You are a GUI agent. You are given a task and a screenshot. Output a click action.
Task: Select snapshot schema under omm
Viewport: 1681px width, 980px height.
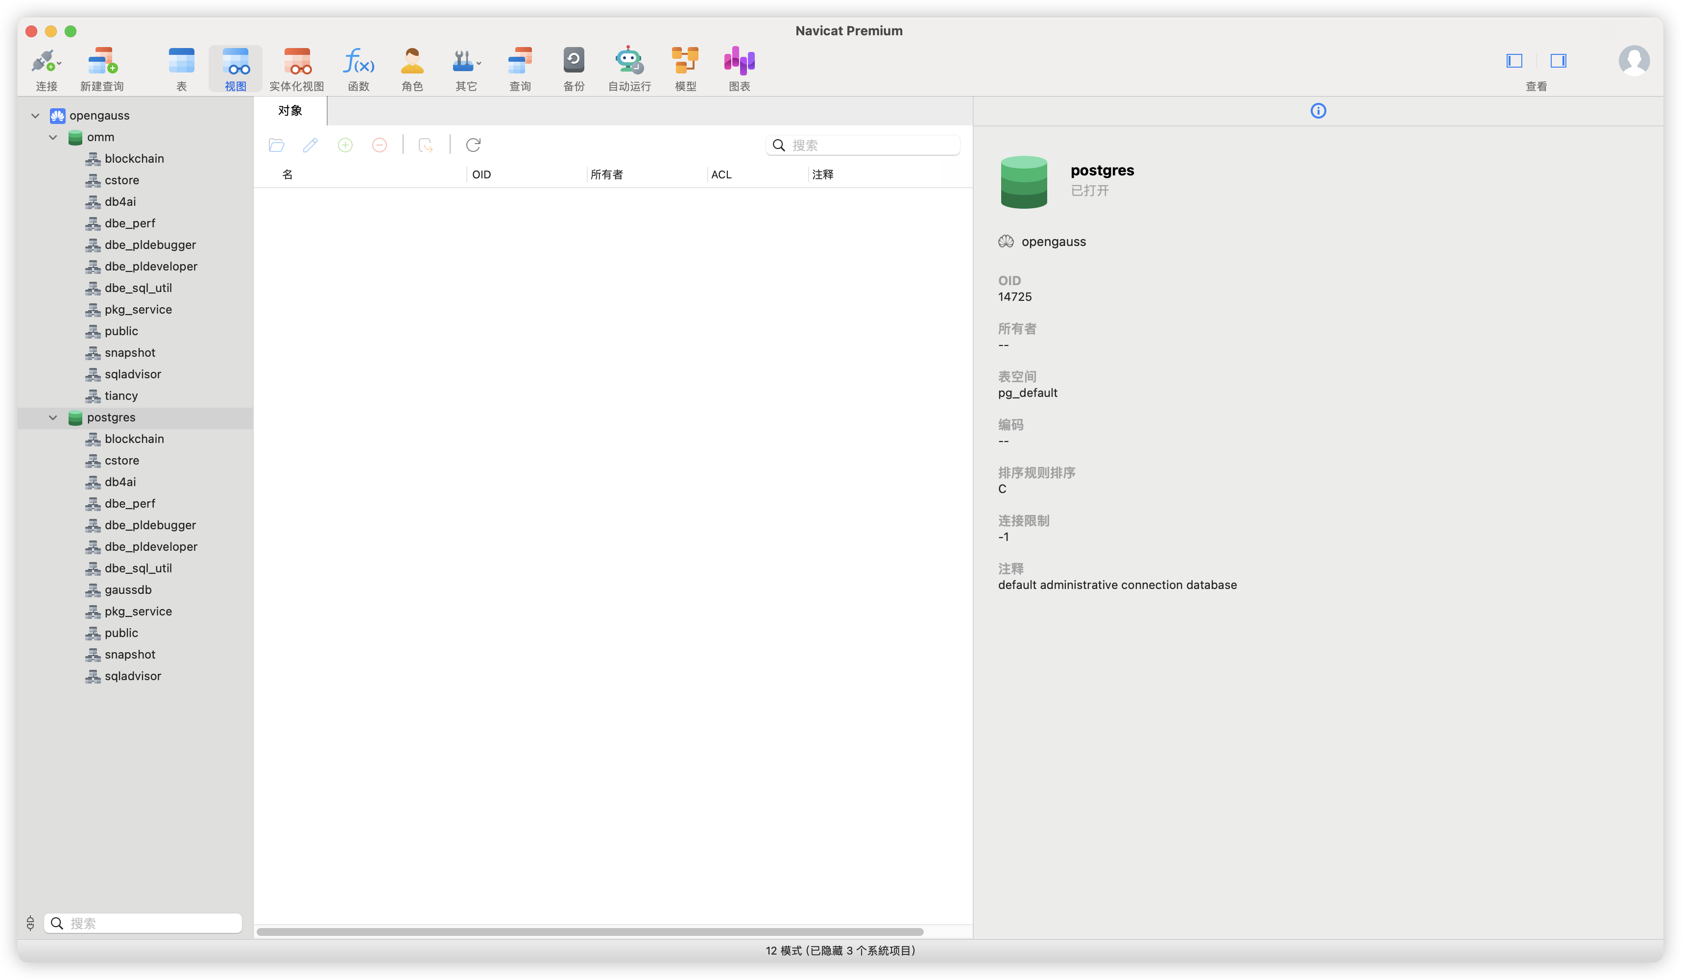click(x=129, y=352)
